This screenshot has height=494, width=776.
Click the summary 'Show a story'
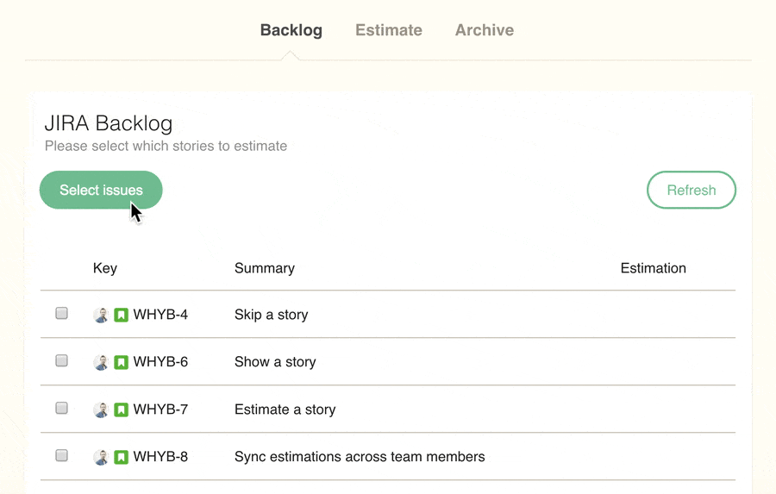(x=275, y=362)
